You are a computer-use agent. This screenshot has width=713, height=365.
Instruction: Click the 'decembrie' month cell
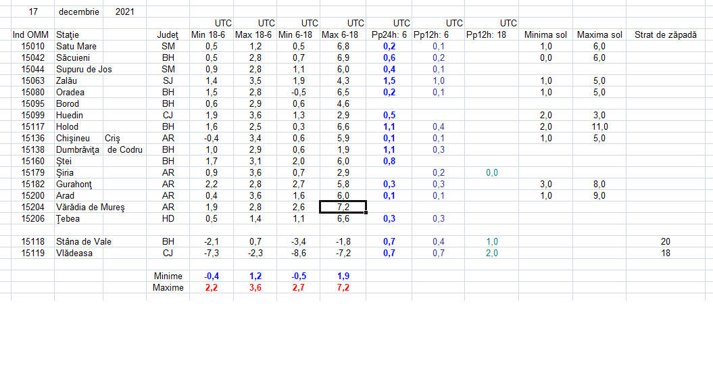coord(78,11)
